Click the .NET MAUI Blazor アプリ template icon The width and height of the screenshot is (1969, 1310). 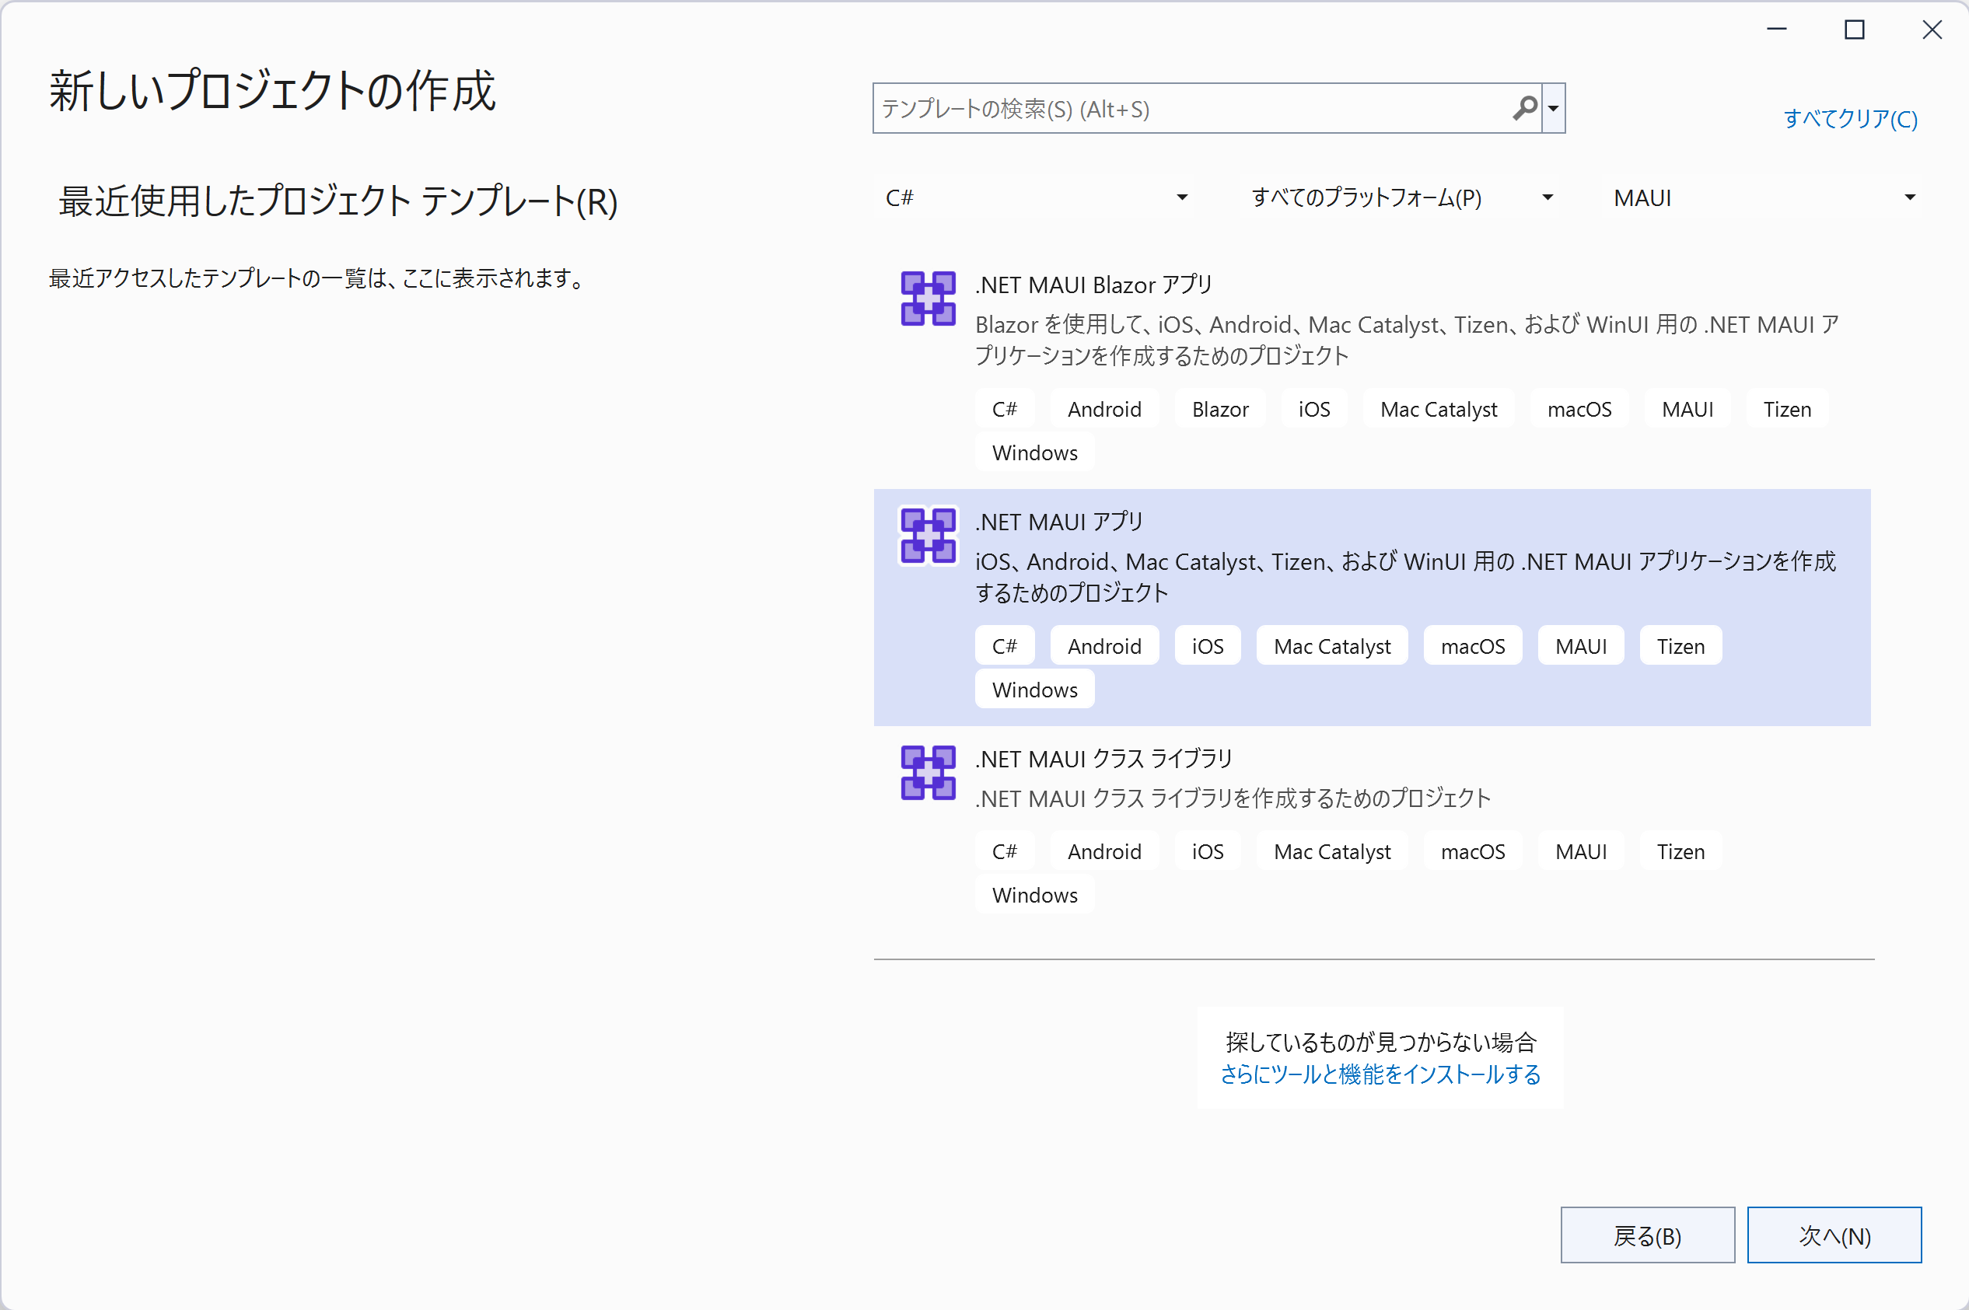pyautogui.click(x=928, y=299)
